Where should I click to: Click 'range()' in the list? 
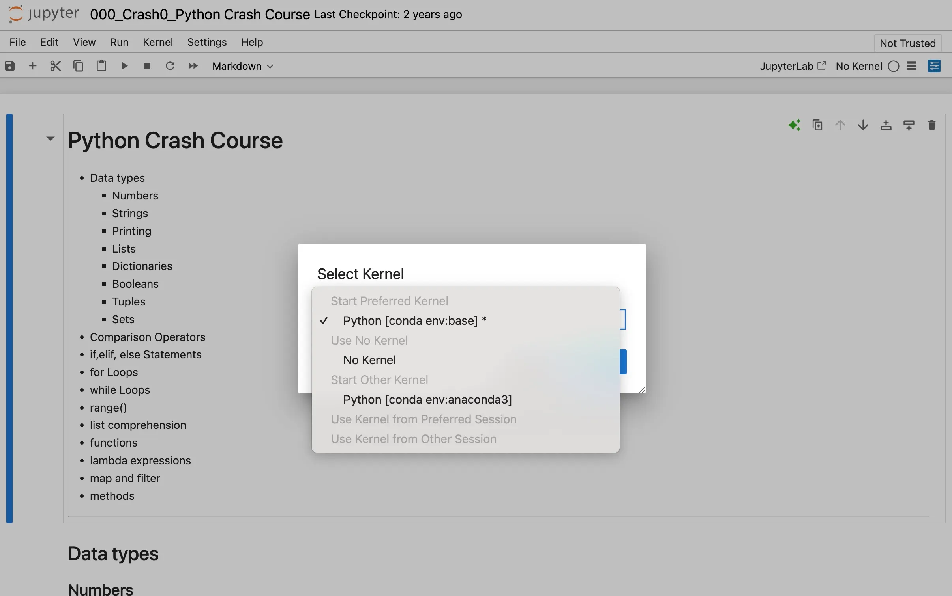[109, 408]
